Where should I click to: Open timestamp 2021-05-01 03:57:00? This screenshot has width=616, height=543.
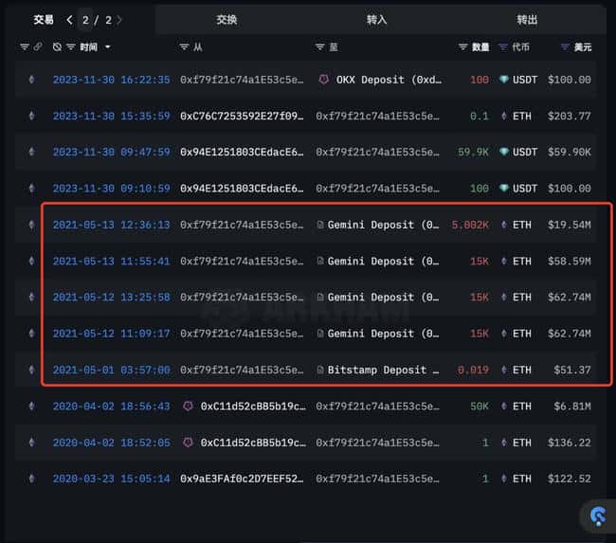(112, 370)
